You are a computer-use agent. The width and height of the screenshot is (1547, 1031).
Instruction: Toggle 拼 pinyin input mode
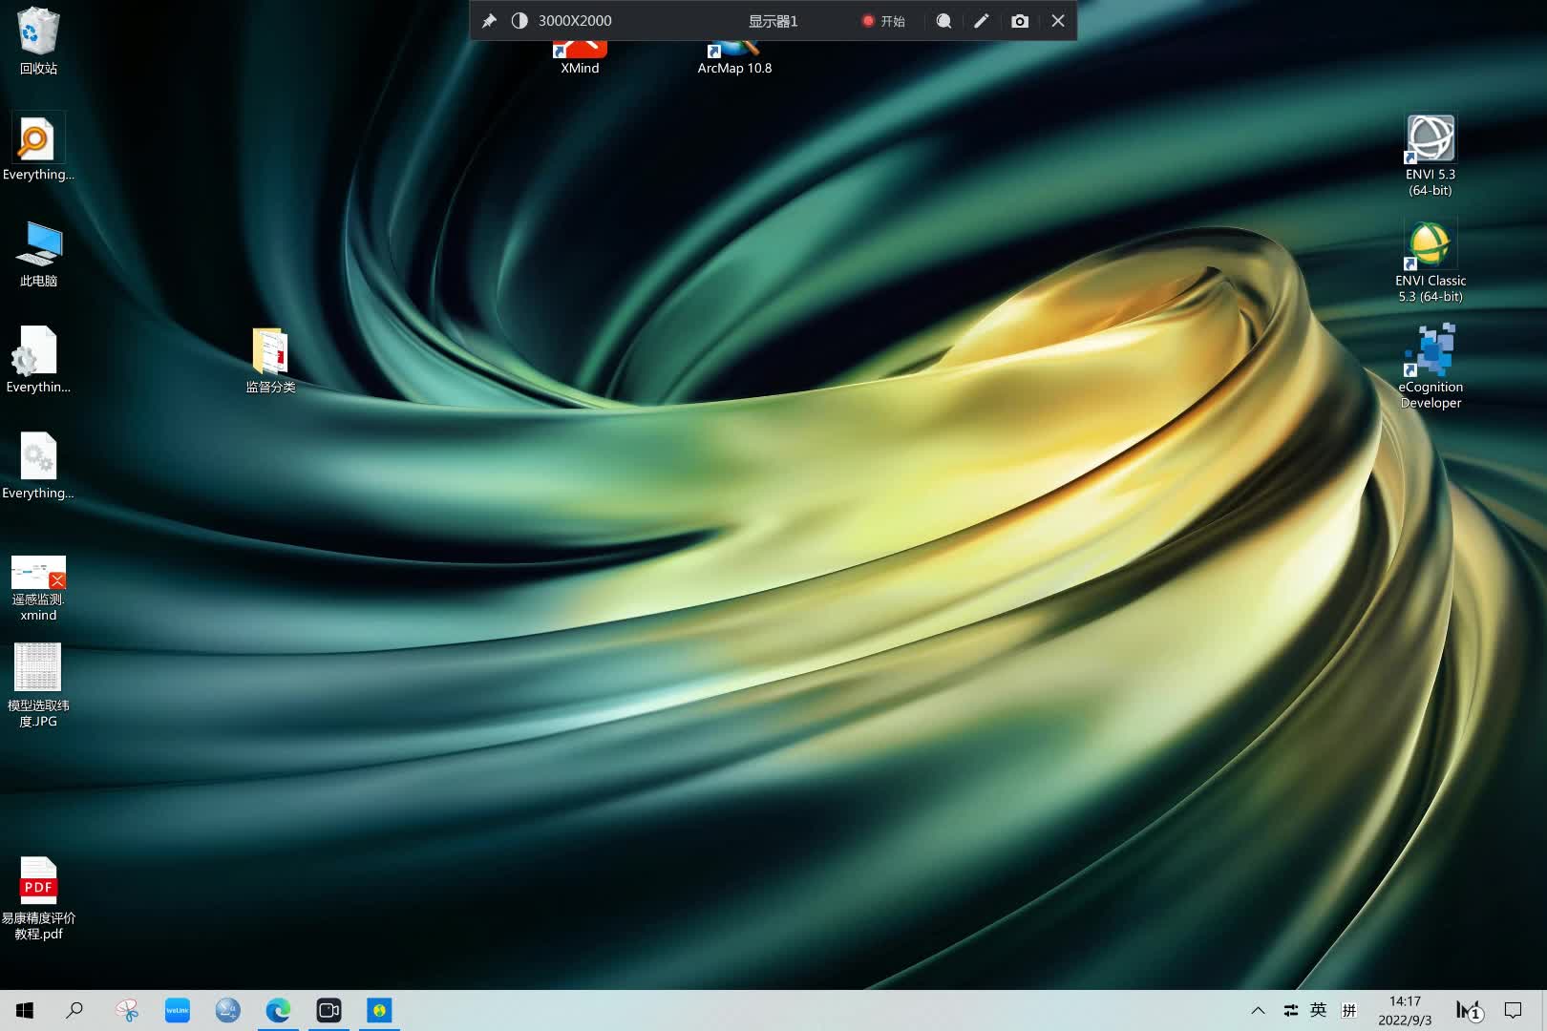(1349, 1010)
